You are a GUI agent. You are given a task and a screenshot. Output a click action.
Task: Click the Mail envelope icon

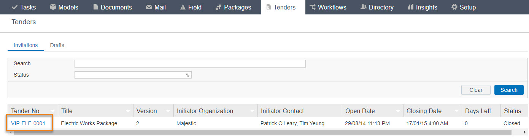[149, 7]
